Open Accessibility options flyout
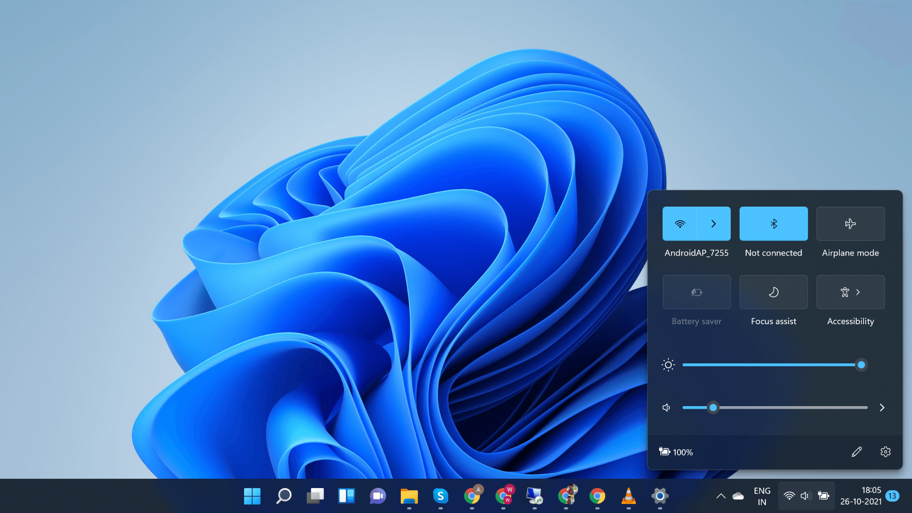 click(850, 292)
